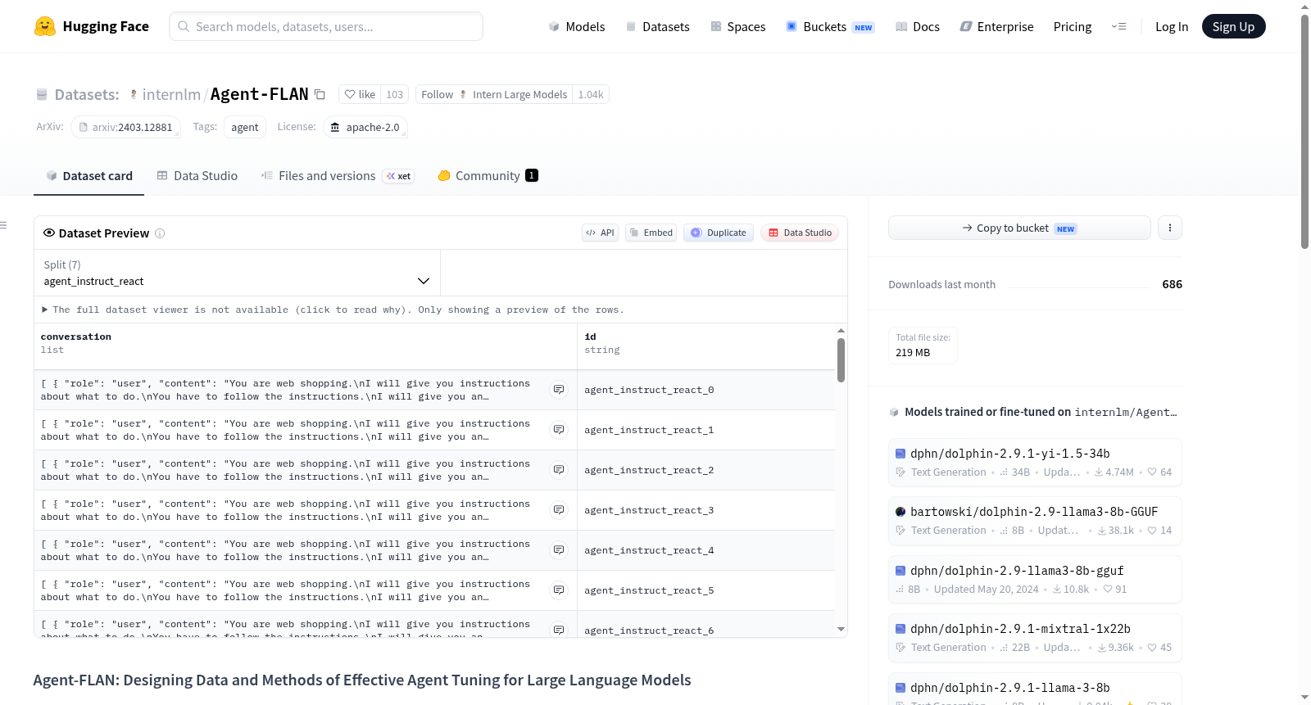Copy the Agent-FLAN dataset name icon

tap(320, 95)
